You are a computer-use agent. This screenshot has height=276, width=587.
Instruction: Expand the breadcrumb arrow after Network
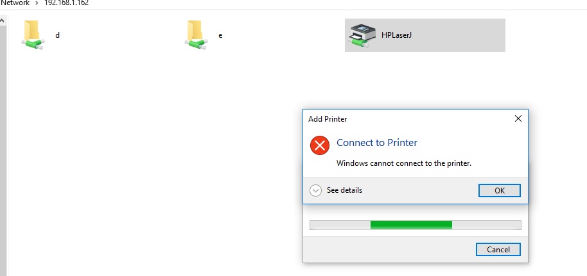[36, 3]
